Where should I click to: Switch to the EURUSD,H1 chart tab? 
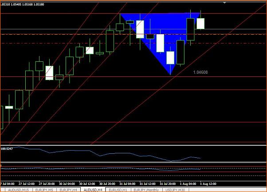pos(118,190)
